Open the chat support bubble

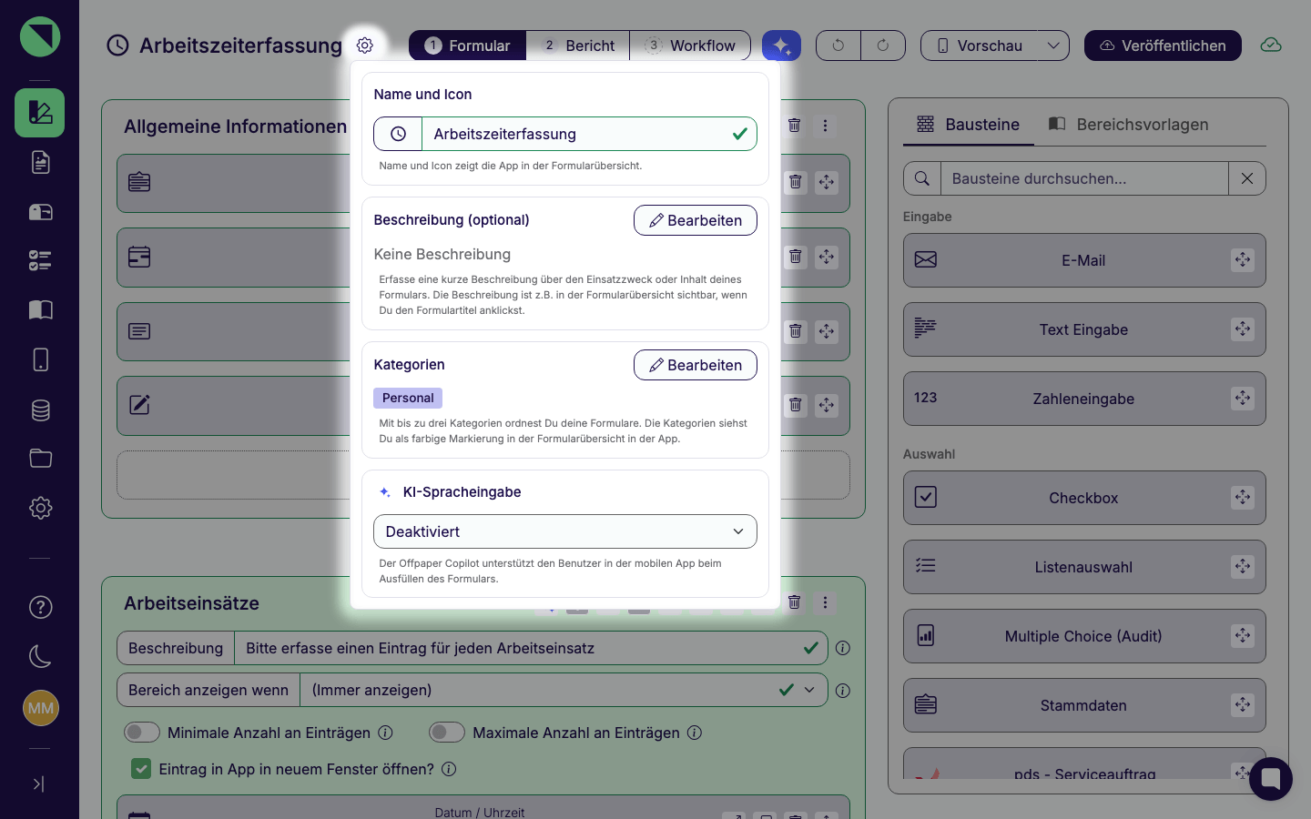coord(1271,779)
